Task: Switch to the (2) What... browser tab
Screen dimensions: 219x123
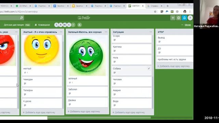Action: click(23, 6)
